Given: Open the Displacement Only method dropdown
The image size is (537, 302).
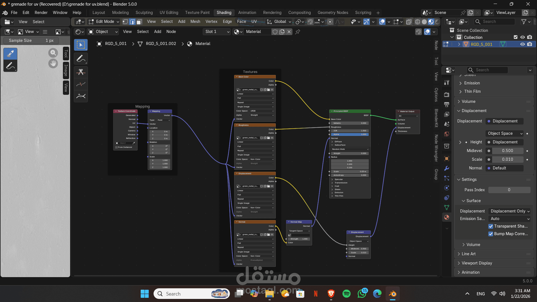Looking at the screenshot, I should (510, 211).
